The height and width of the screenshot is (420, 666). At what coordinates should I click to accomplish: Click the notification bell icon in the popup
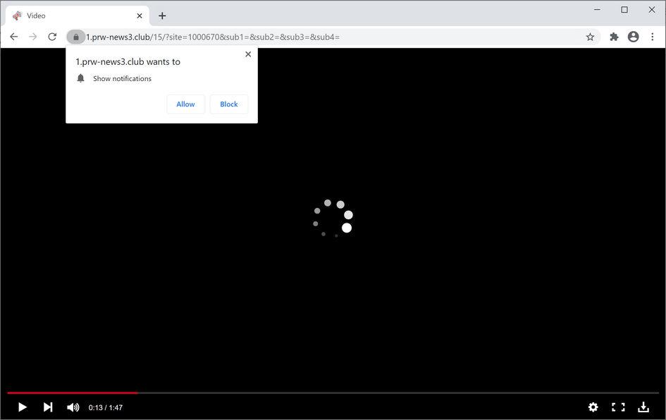coord(80,78)
